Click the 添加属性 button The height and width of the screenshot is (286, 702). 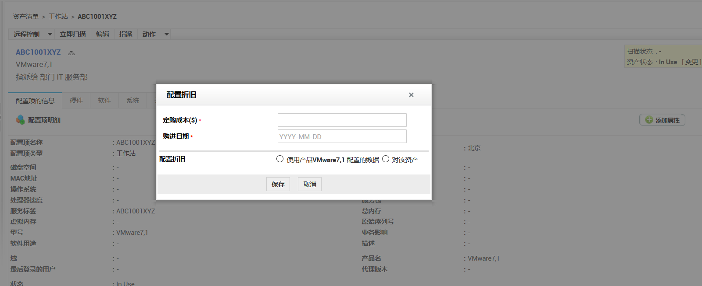coord(662,120)
